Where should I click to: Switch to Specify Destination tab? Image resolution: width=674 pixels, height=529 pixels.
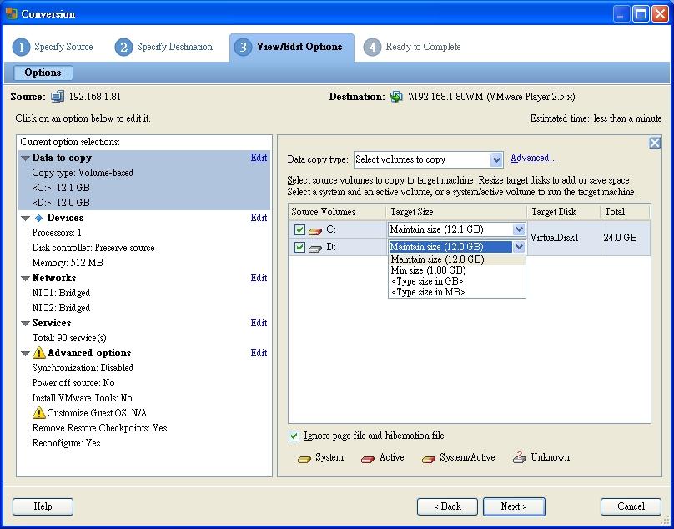163,47
